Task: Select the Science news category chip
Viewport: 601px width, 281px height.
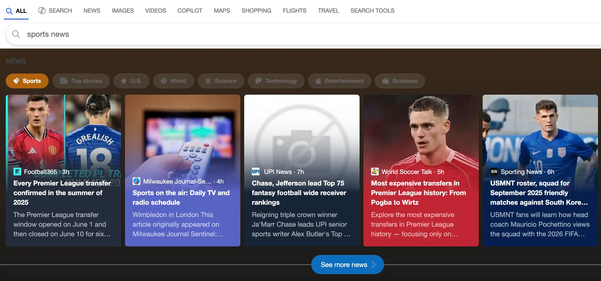Action: 221,81
